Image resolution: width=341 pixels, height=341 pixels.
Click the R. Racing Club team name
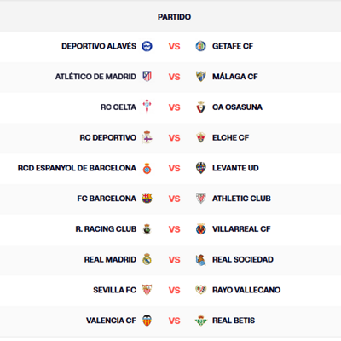tap(106, 229)
